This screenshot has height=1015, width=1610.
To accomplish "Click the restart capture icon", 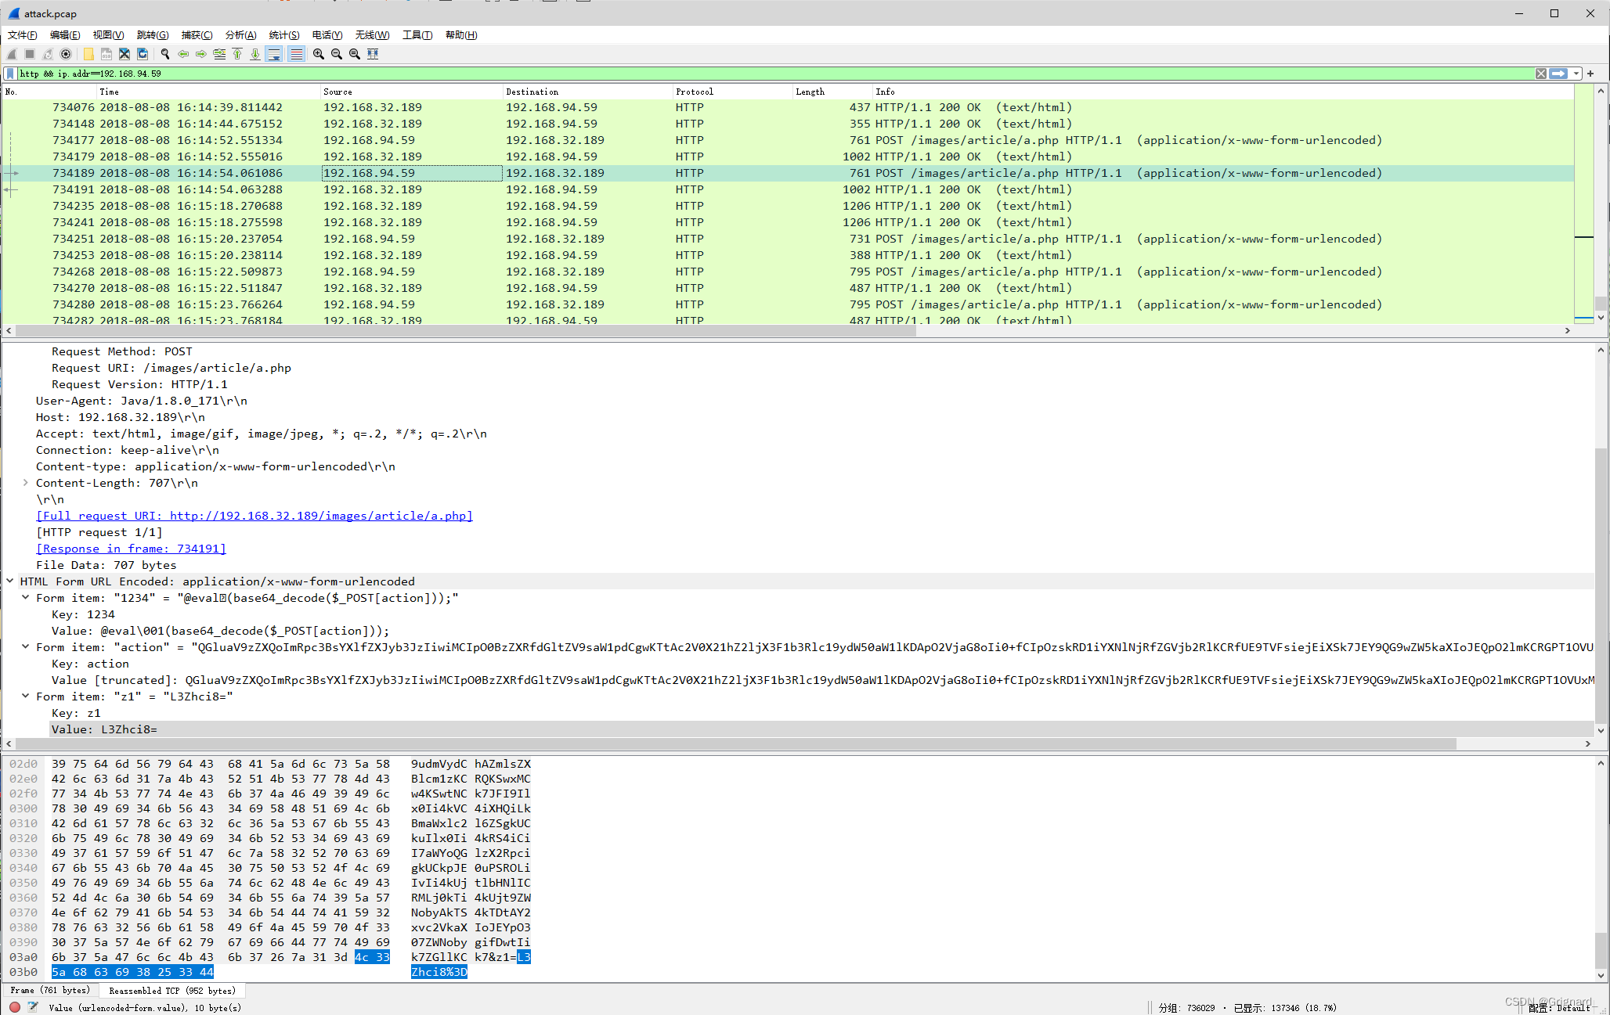I will [48, 54].
